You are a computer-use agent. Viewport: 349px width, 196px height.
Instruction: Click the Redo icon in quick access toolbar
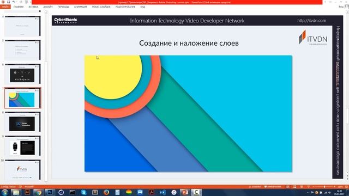pos(21,2)
